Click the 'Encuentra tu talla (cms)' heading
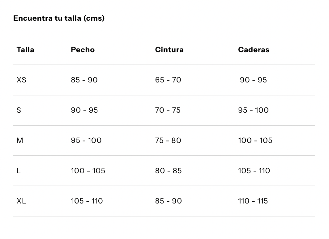This screenshot has width=329, height=239. [59, 18]
